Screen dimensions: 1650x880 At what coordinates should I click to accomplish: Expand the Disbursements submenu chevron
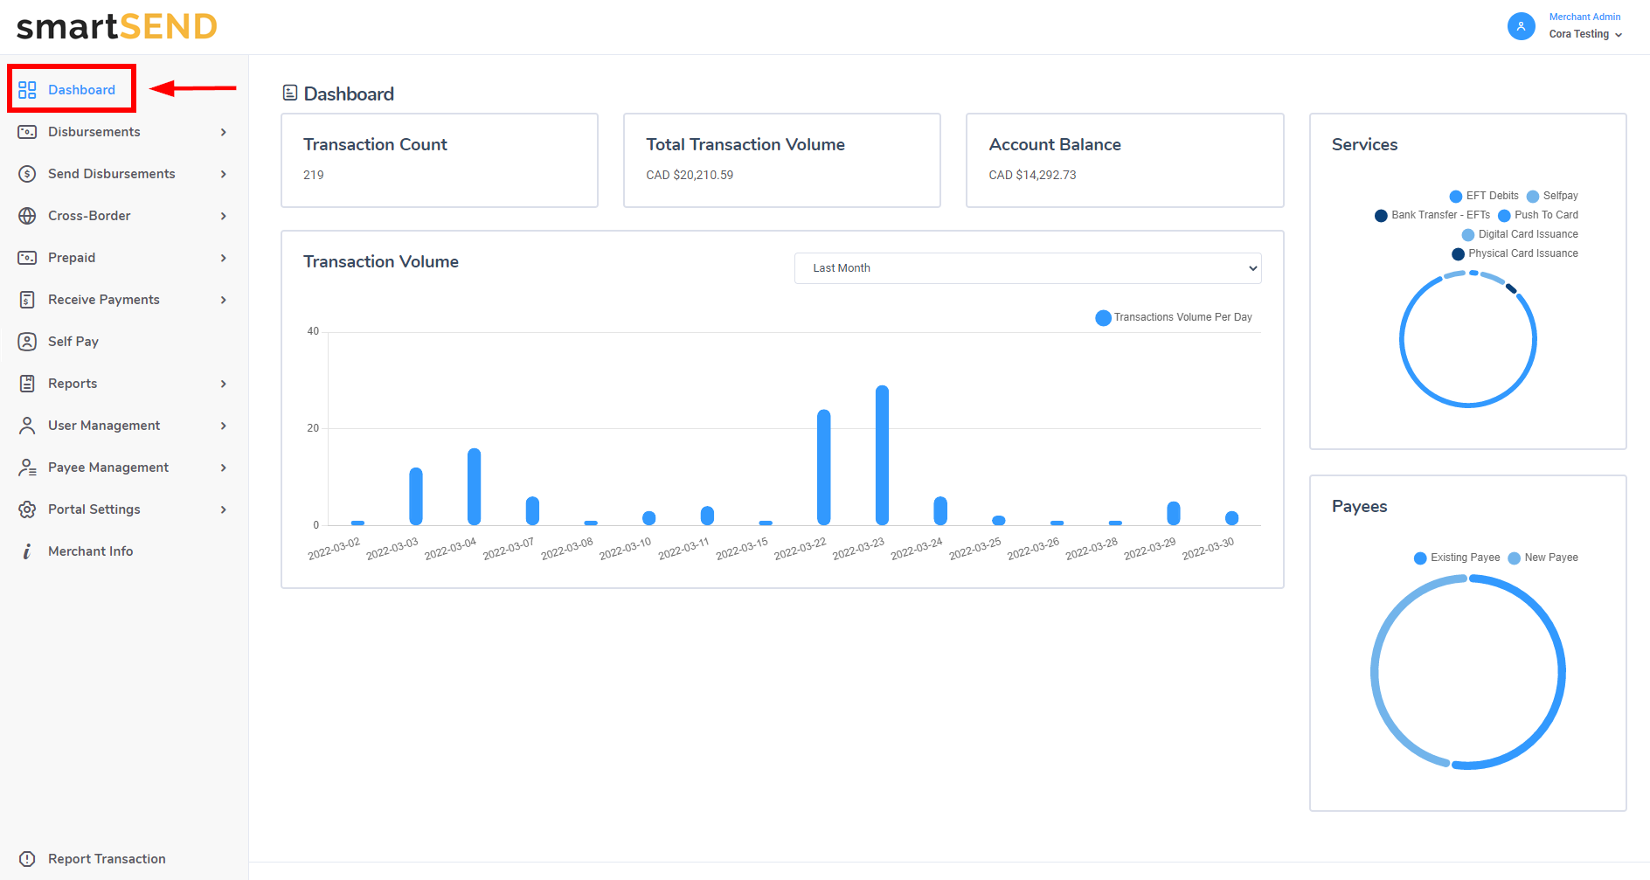click(x=224, y=132)
